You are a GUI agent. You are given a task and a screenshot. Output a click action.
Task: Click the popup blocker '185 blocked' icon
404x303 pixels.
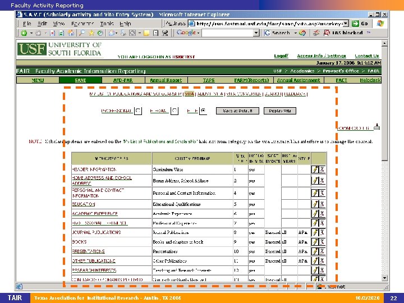point(327,33)
